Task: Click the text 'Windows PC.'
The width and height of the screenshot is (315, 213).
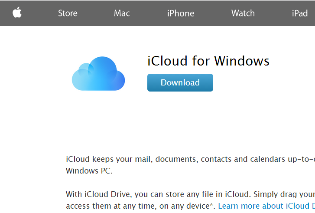Action: (x=89, y=171)
